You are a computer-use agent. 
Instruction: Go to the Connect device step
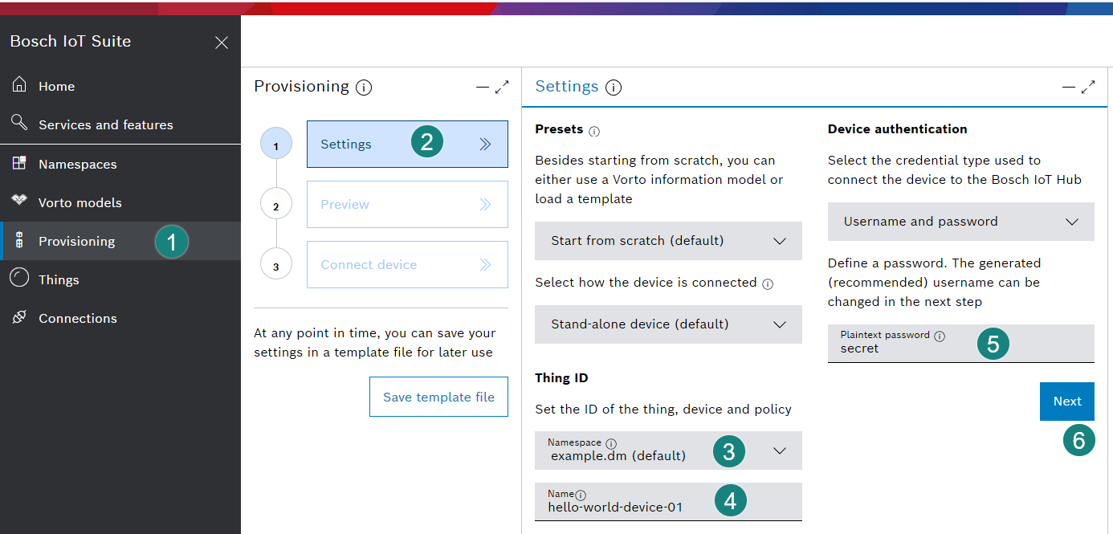coord(407,264)
